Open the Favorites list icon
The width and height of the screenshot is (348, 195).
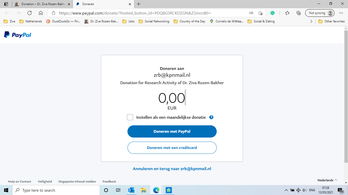(x=287, y=13)
